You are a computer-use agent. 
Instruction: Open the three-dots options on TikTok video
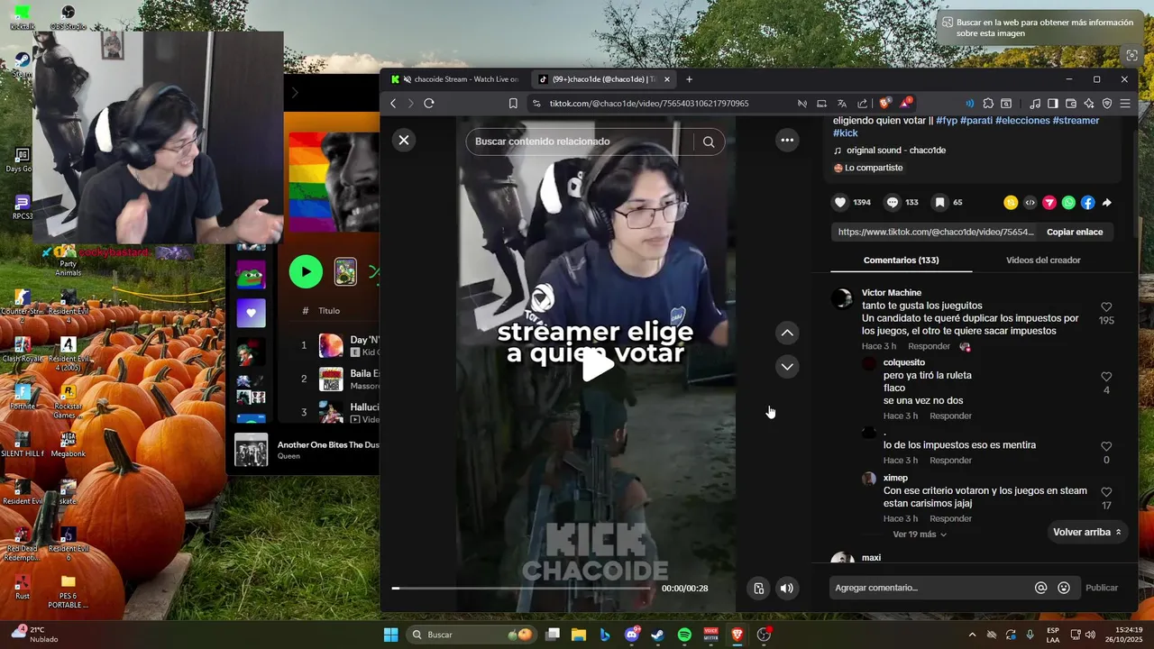[787, 140]
